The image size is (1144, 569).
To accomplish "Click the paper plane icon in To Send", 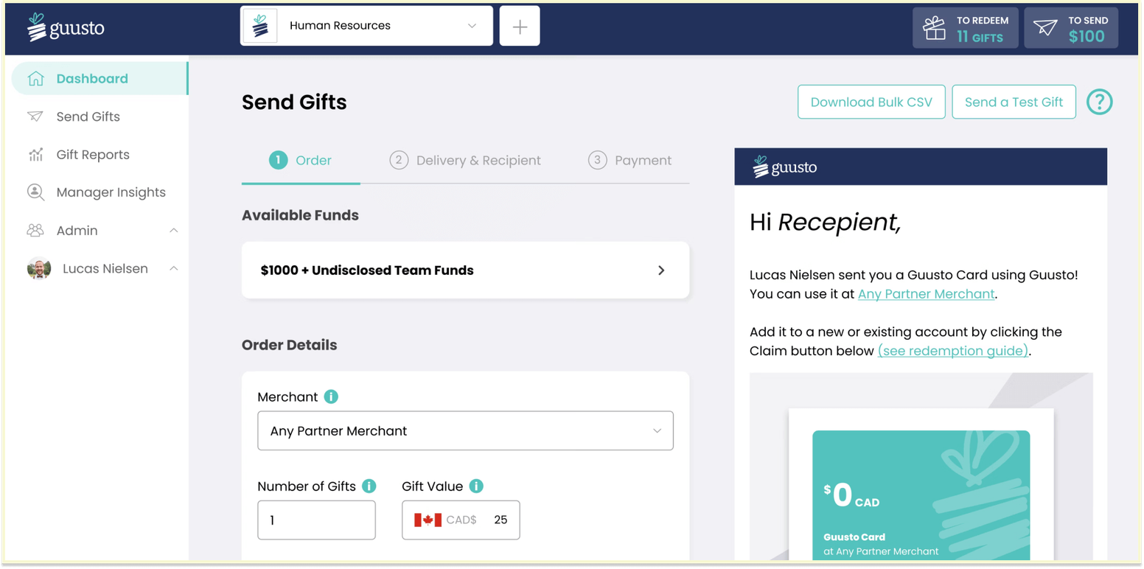I will point(1045,28).
